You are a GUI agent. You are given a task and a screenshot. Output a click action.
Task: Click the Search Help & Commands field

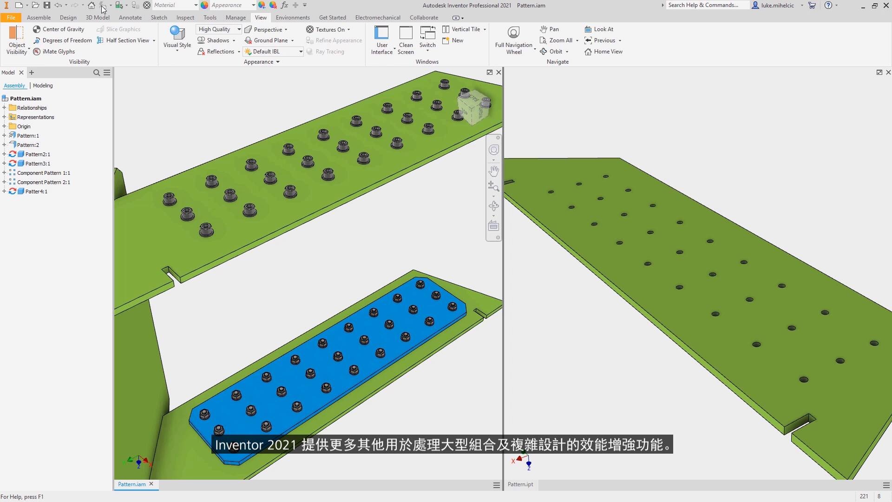tap(707, 5)
